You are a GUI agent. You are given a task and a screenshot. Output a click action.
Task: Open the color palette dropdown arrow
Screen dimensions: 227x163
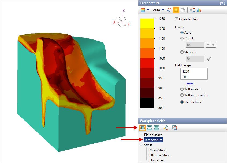click(148, 10)
